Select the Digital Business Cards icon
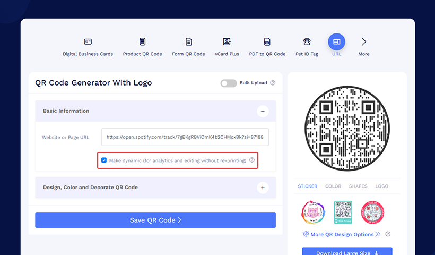435x255 pixels. (x=88, y=42)
